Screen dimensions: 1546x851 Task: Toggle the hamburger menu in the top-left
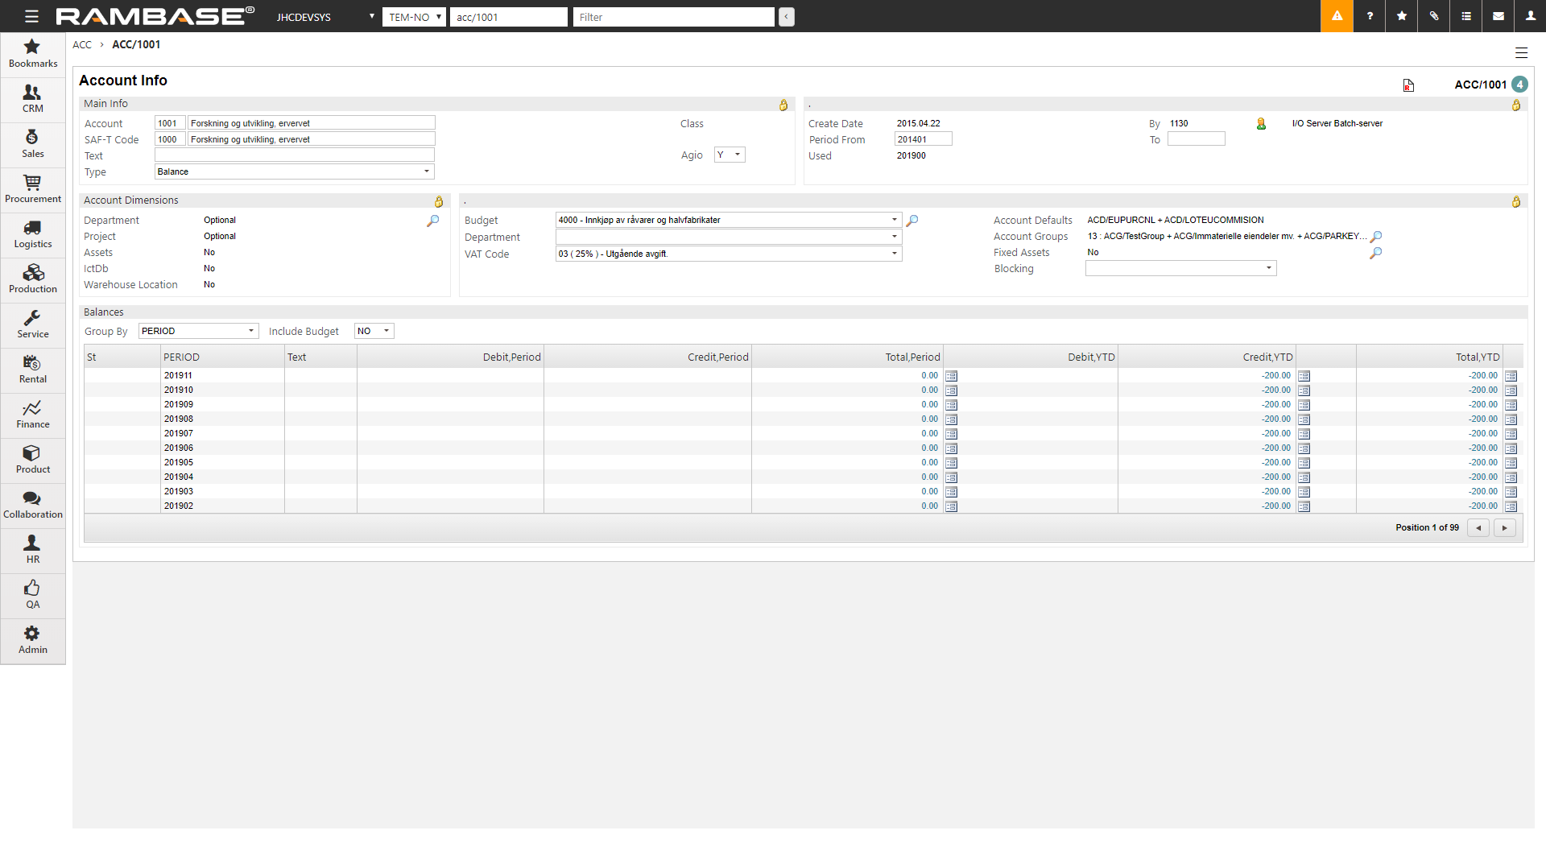click(x=31, y=16)
